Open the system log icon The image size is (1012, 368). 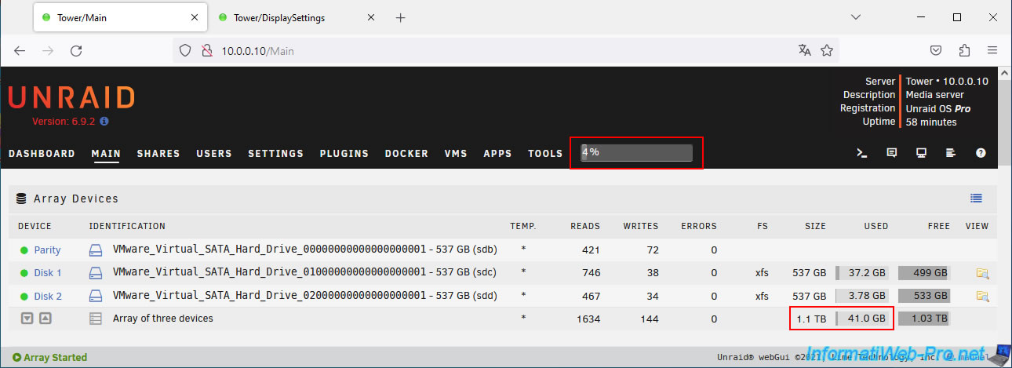(950, 154)
